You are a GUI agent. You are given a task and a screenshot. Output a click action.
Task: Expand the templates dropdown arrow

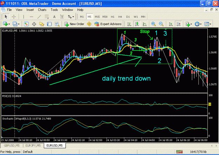210,24
